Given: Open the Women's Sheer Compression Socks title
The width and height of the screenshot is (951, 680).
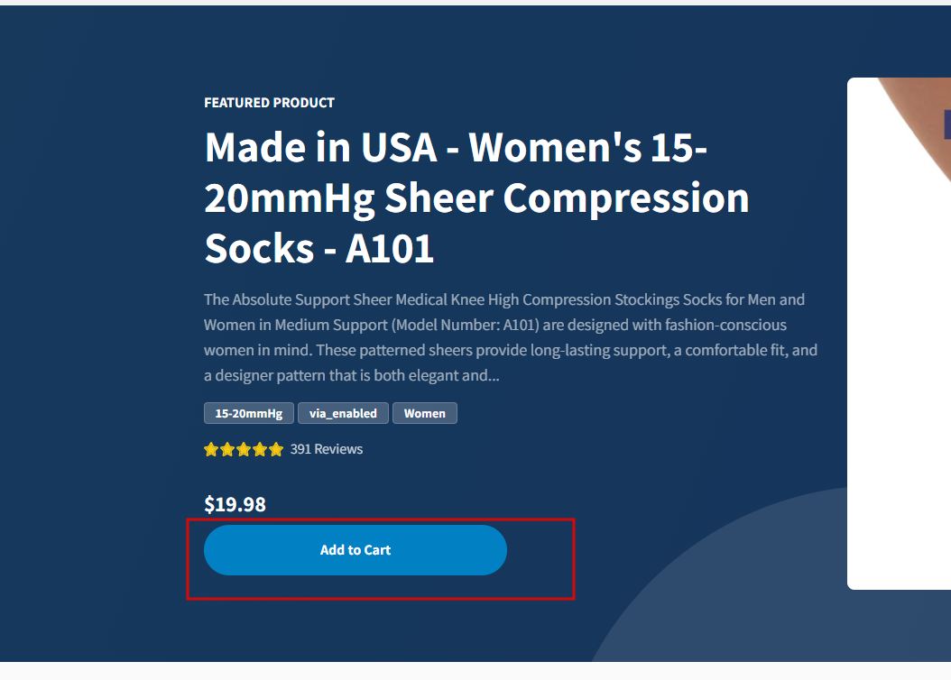Looking at the screenshot, I should (476, 198).
